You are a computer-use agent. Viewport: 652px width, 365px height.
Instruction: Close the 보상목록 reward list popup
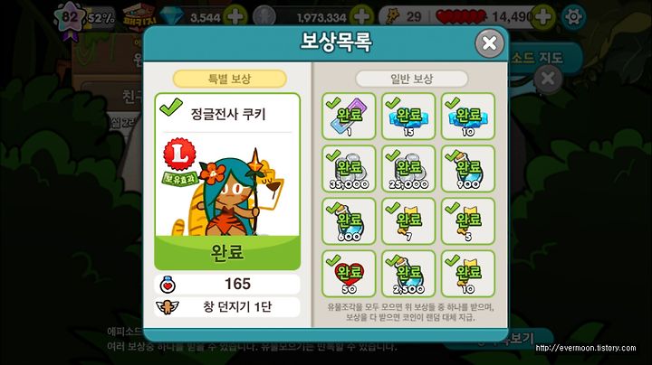pyautogui.click(x=489, y=42)
